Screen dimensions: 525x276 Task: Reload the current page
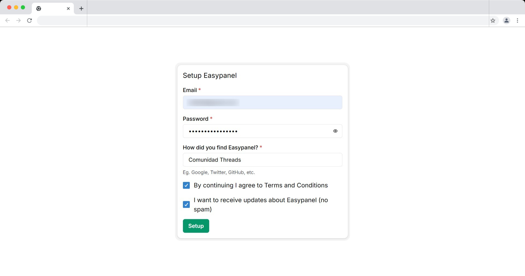pos(30,20)
